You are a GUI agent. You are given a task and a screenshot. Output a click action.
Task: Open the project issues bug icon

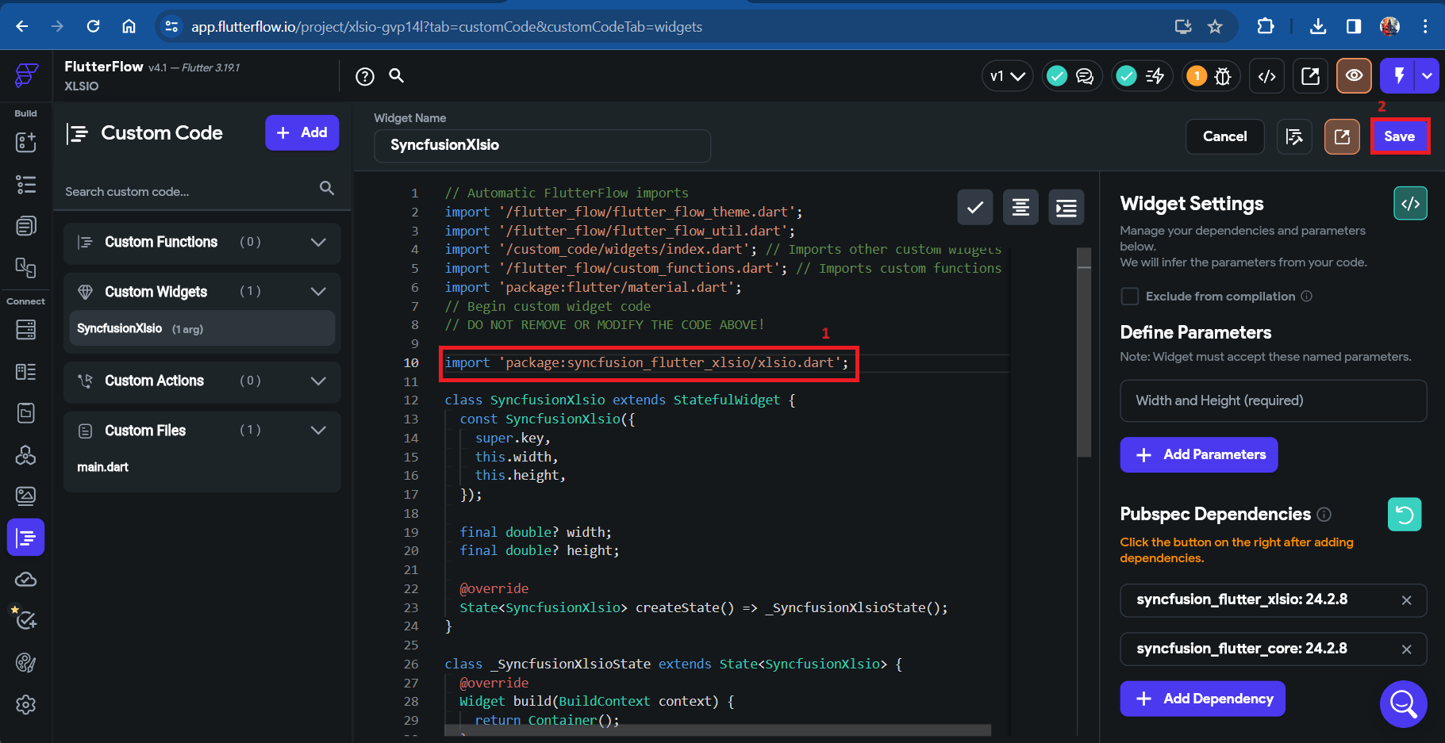coord(1211,76)
